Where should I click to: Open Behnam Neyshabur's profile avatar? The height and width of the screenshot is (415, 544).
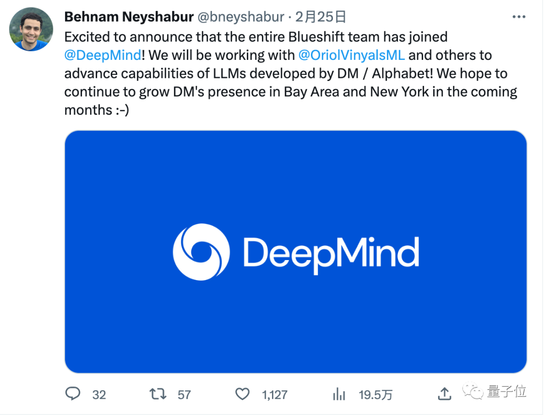pos(31,29)
